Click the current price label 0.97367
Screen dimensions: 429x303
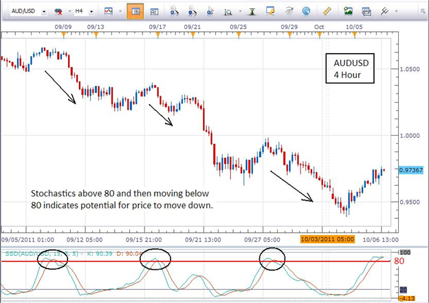[410, 170]
